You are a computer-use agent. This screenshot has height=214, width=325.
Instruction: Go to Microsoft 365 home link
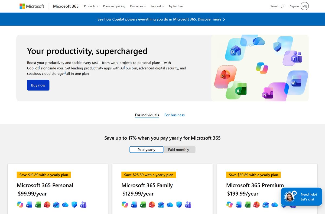click(66, 6)
